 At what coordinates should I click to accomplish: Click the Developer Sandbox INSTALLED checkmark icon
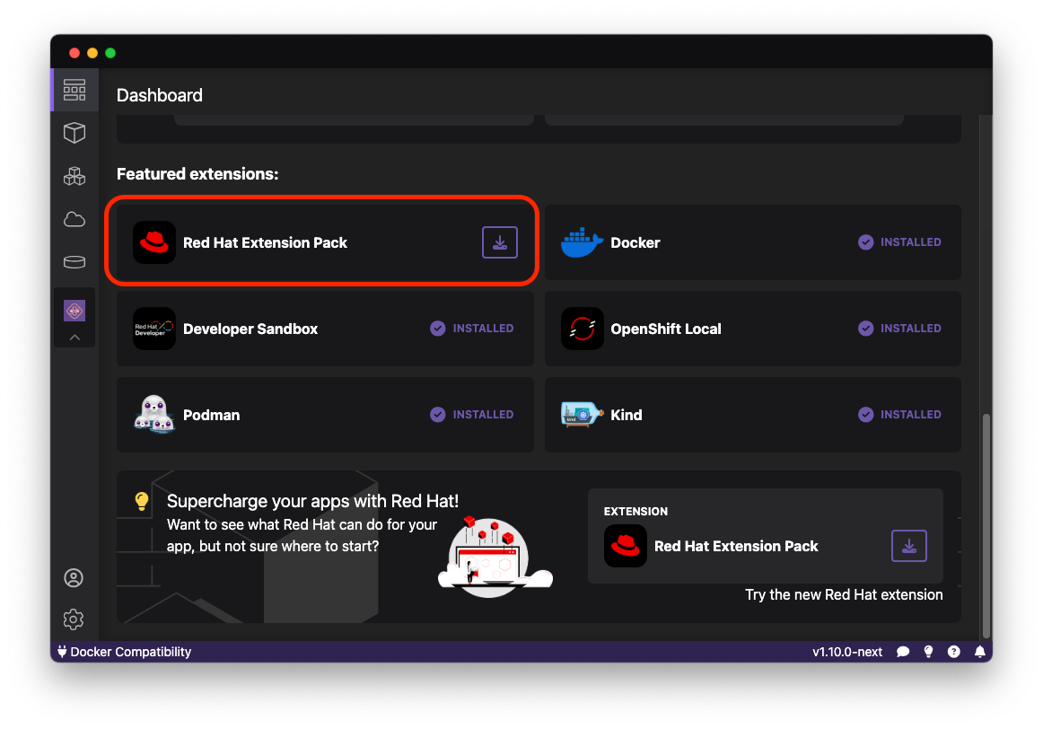[438, 329]
